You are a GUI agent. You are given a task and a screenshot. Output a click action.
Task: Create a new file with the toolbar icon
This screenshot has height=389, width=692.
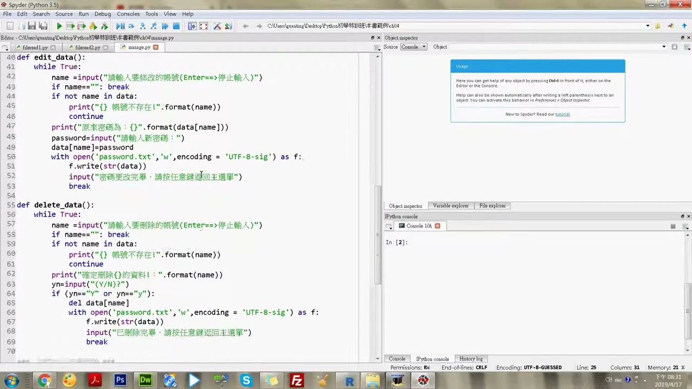click(10, 26)
